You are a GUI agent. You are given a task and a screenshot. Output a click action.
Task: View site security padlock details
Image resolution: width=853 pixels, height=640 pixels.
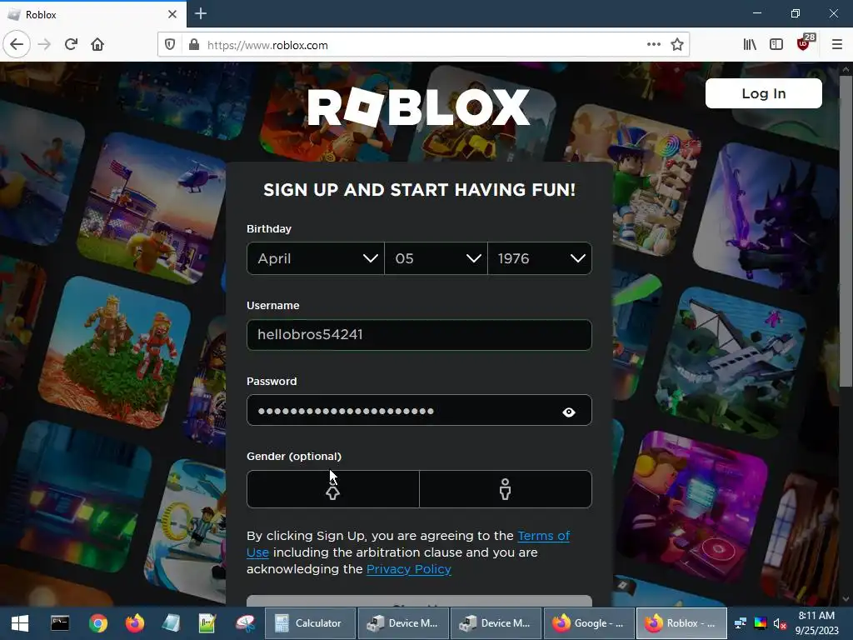point(193,45)
